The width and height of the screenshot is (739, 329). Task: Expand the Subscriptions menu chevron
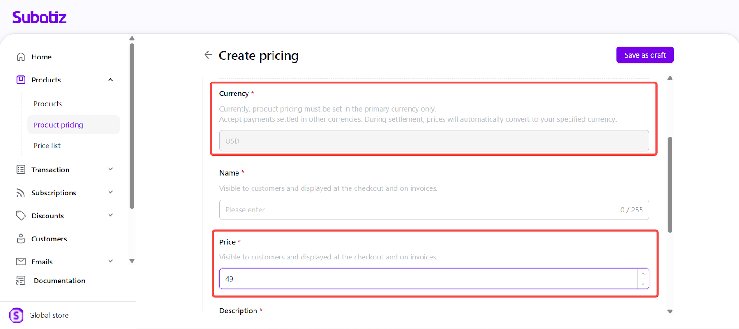[110, 192]
